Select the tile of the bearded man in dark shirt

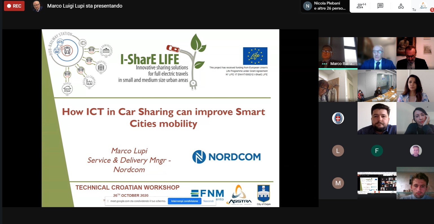[x=377, y=118]
